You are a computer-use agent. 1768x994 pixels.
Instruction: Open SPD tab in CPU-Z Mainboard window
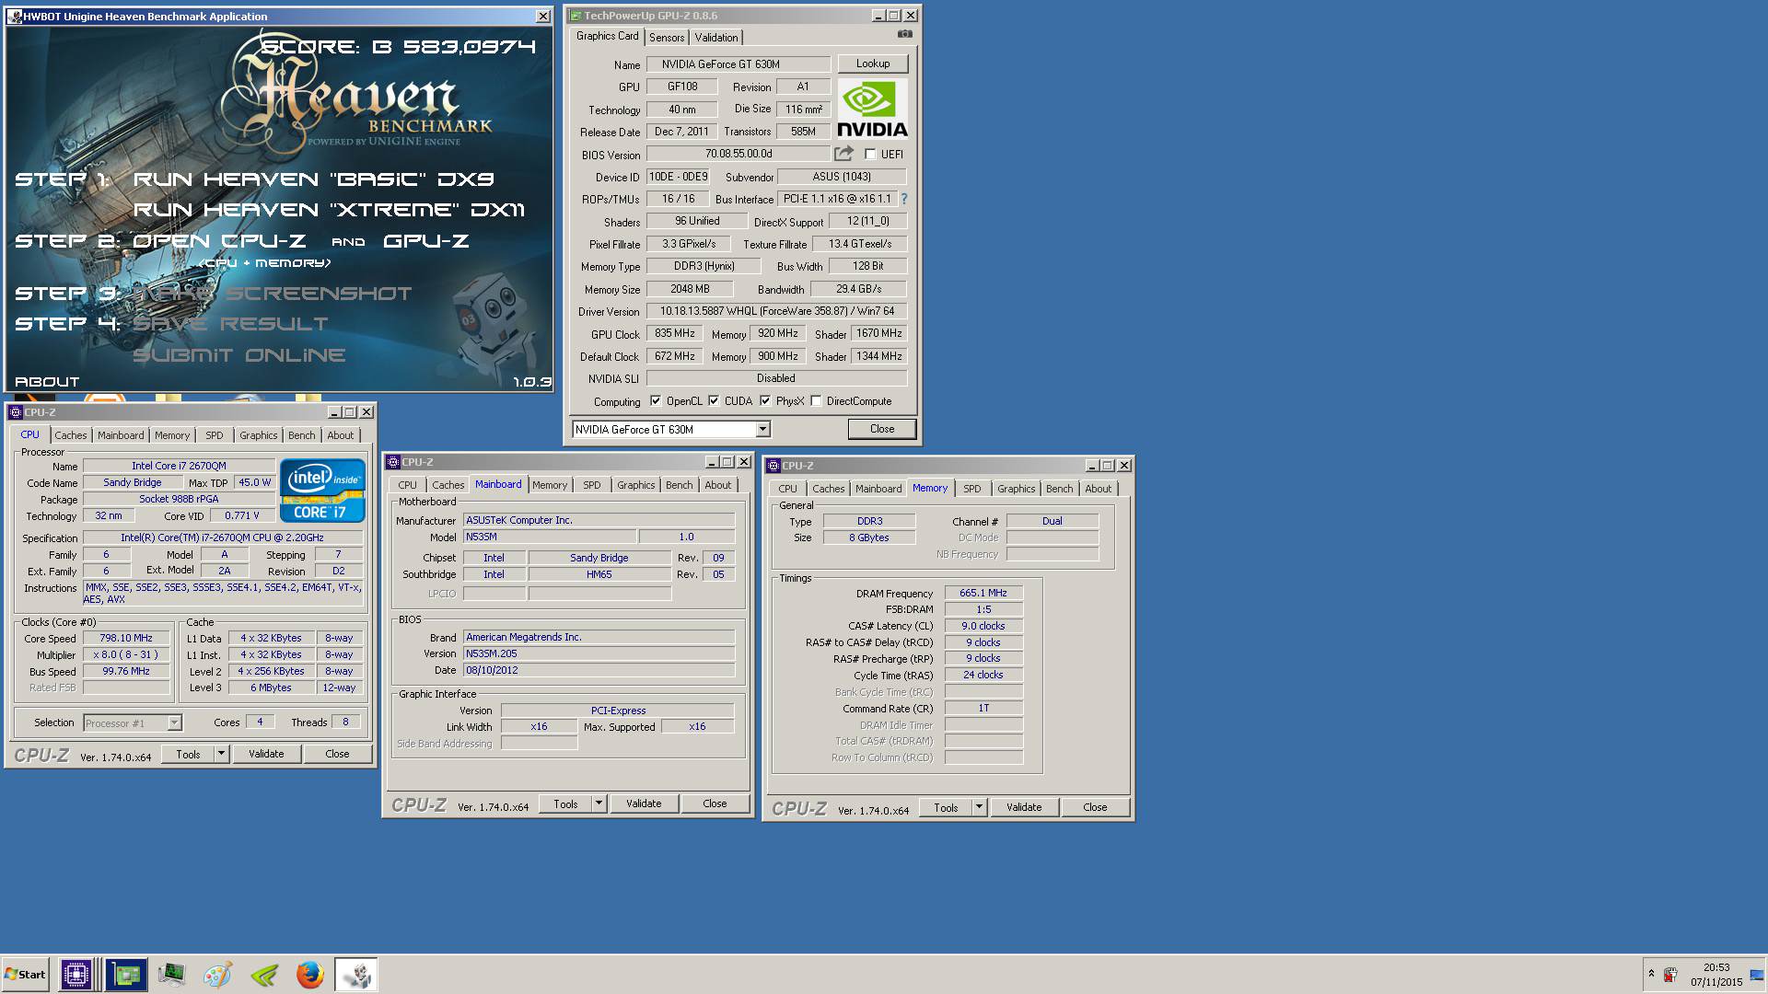pos(591,485)
